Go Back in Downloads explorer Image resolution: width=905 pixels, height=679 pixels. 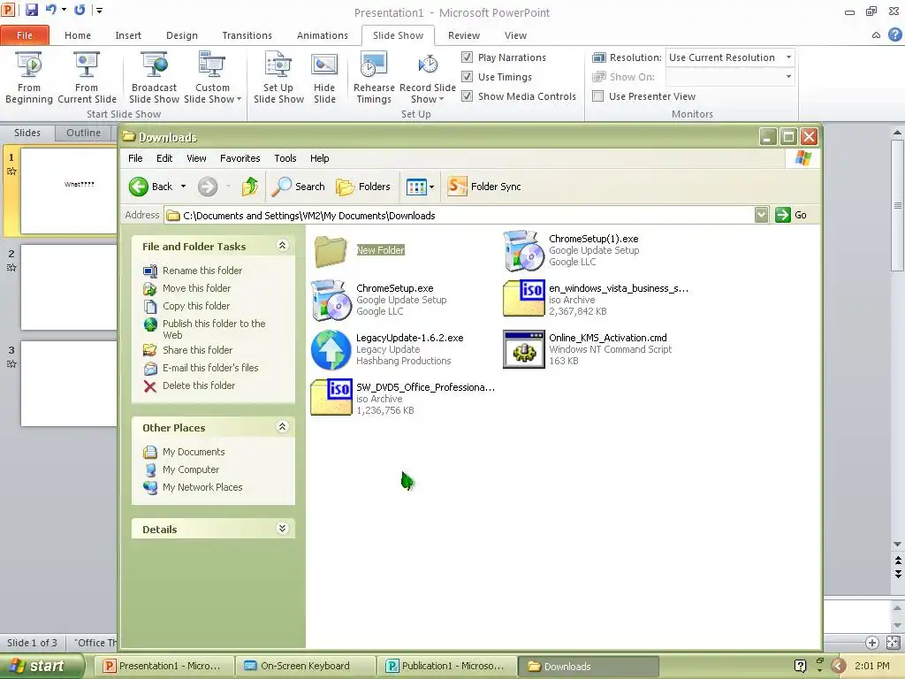150,187
